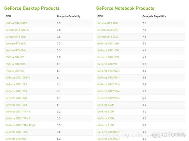Open the GeForce 910M link

(x=106, y=125)
